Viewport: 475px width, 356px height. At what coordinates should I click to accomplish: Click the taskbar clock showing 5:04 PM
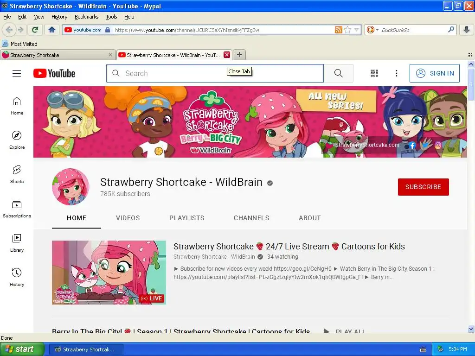tap(458, 349)
